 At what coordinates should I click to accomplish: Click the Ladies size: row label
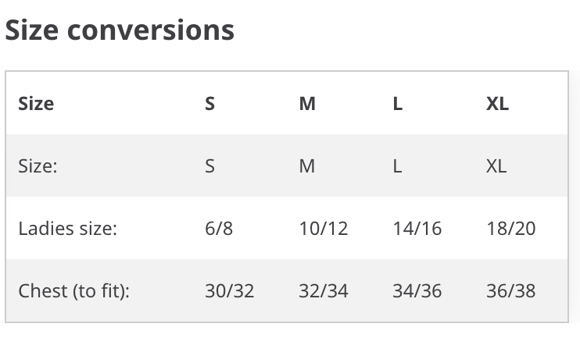pyautogui.click(x=68, y=228)
